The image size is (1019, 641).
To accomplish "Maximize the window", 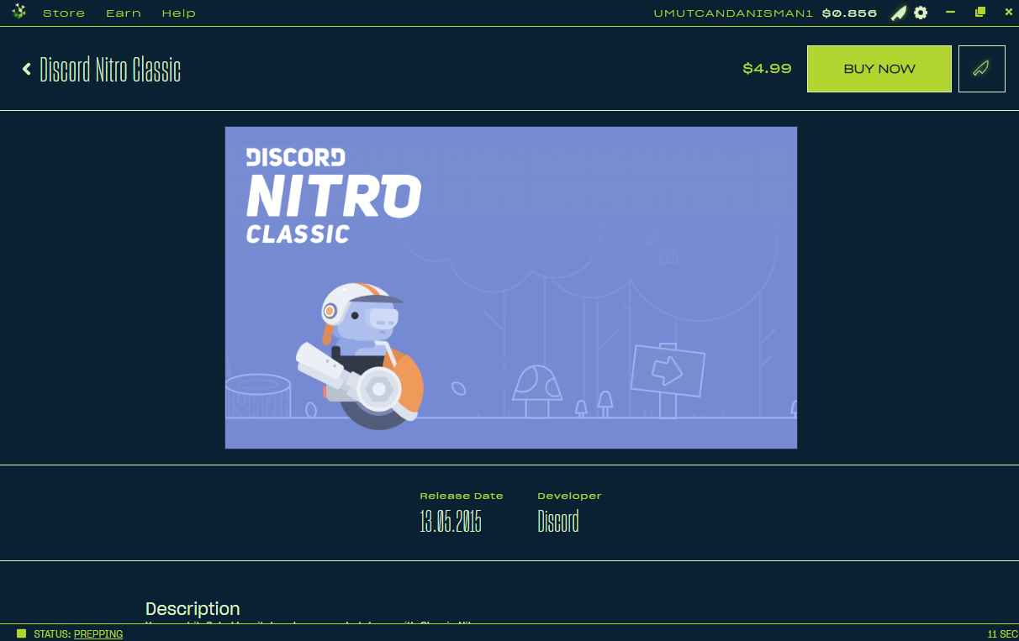I will [x=979, y=12].
